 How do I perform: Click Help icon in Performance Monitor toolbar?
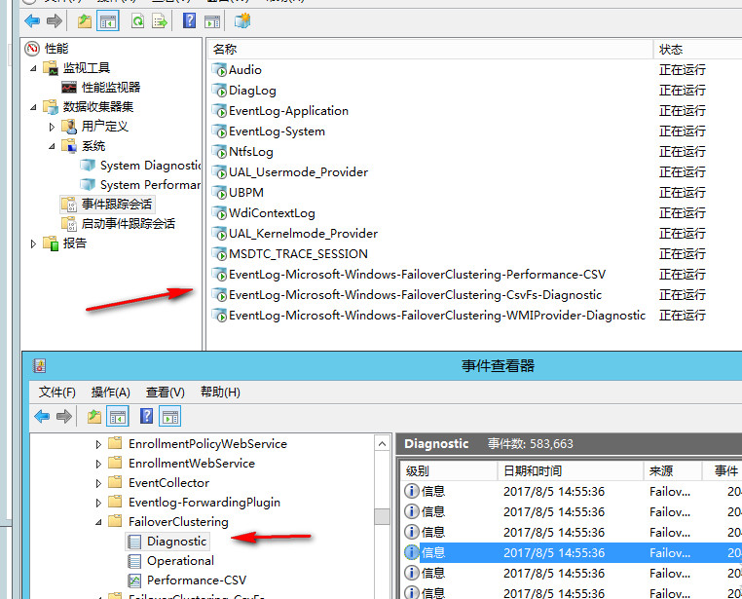pyautogui.click(x=189, y=20)
